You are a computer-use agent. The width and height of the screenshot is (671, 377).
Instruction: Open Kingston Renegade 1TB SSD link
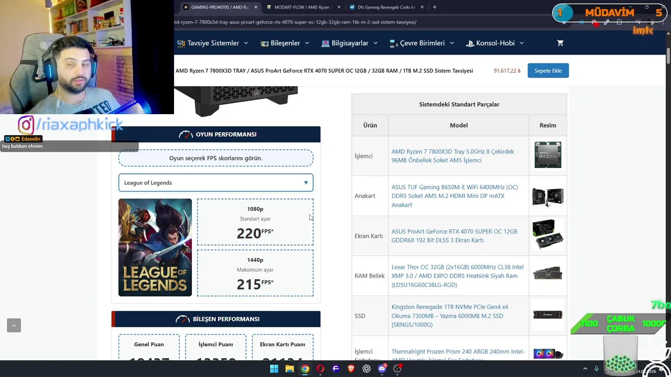(x=450, y=316)
